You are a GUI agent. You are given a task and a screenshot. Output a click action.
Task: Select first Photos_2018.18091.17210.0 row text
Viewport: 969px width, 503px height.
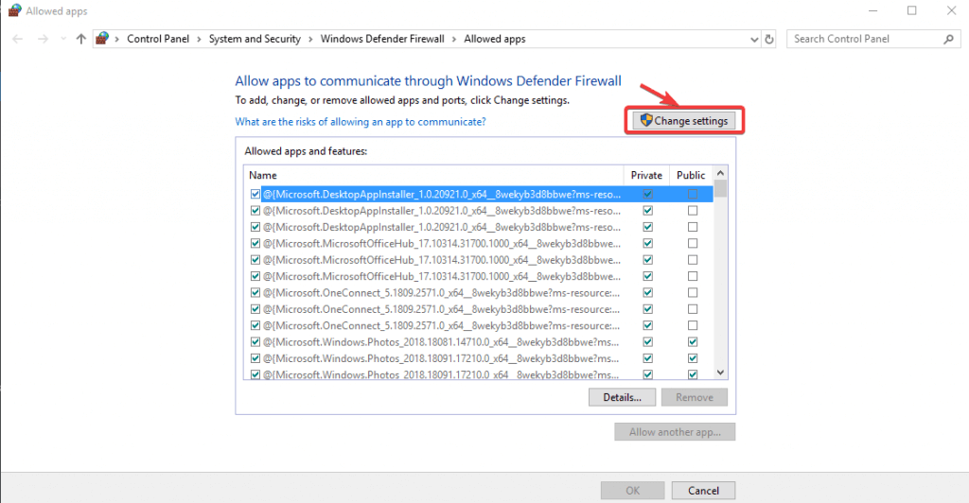441,358
